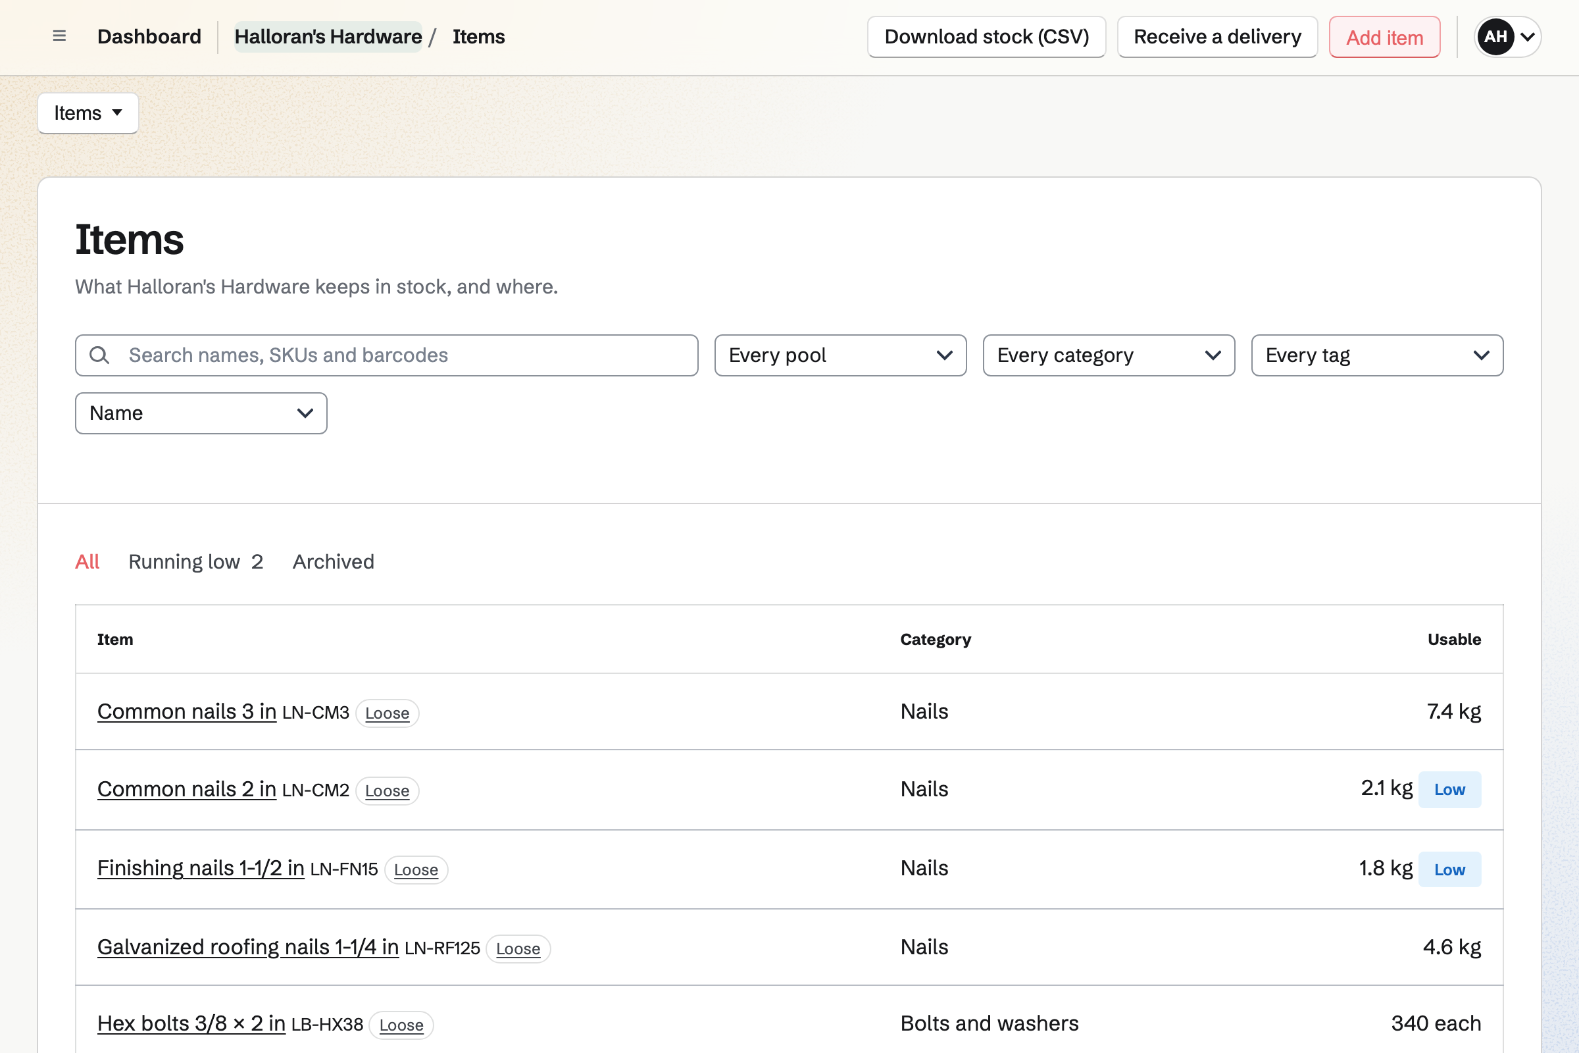Image resolution: width=1579 pixels, height=1053 pixels.
Task: Open the Name sort dropdown
Action: point(201,413)
